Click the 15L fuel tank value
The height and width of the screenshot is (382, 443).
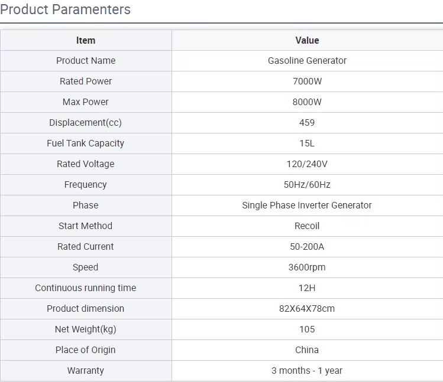click(307, 143)
